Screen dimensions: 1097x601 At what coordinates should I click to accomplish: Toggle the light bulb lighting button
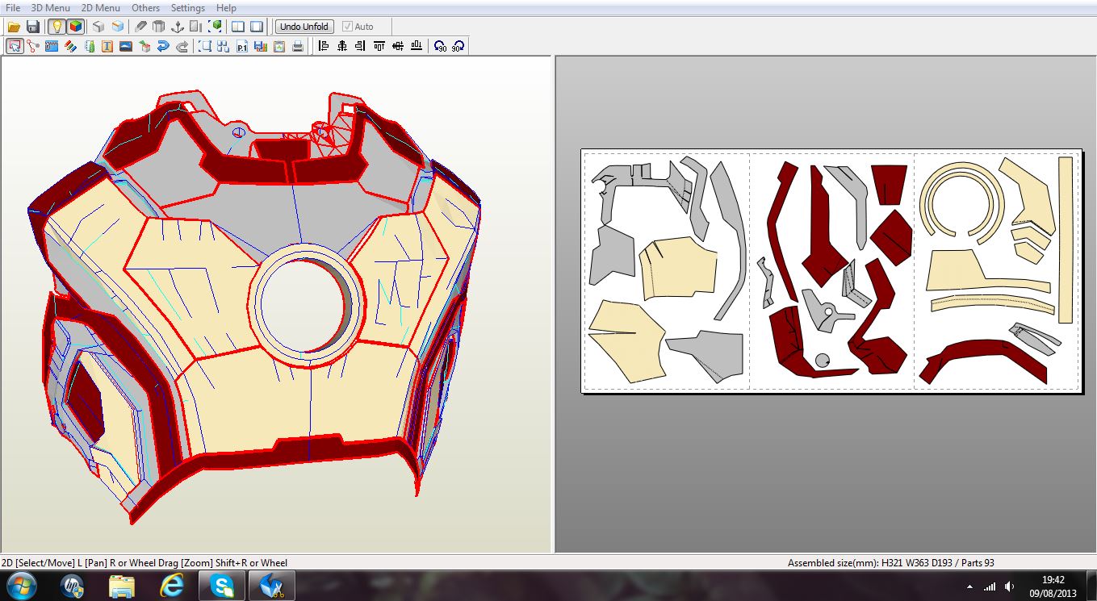(x=57, y=27)
